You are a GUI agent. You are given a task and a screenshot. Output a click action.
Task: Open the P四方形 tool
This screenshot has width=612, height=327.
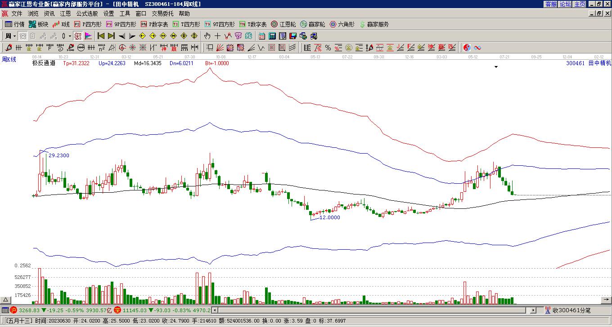[88, 24]
